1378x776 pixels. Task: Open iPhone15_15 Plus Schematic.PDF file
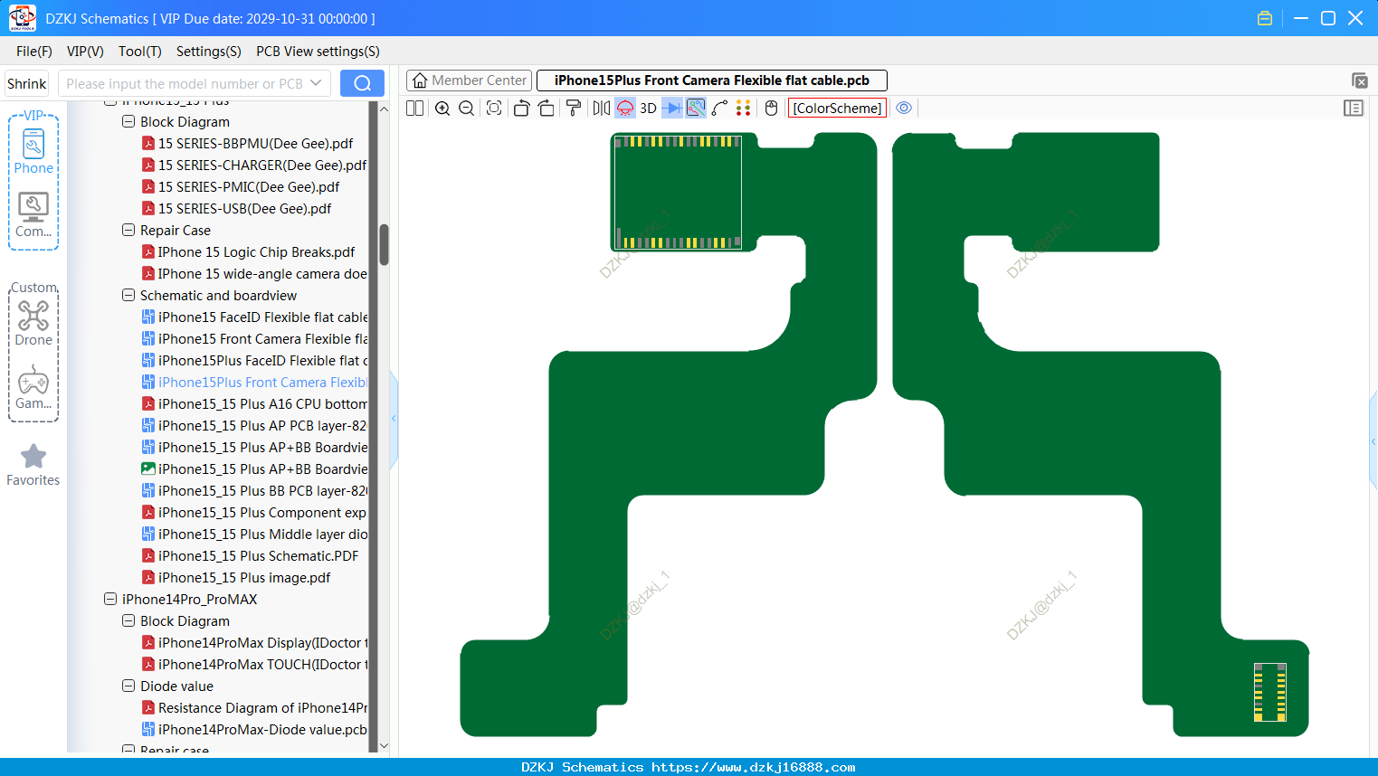[x=258, y=556]
